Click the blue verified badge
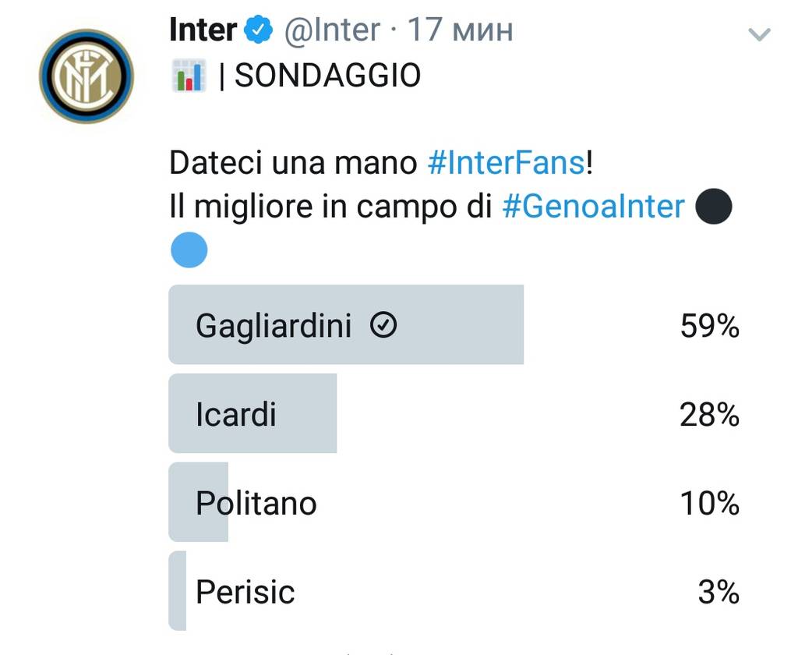 click(259, 30)
